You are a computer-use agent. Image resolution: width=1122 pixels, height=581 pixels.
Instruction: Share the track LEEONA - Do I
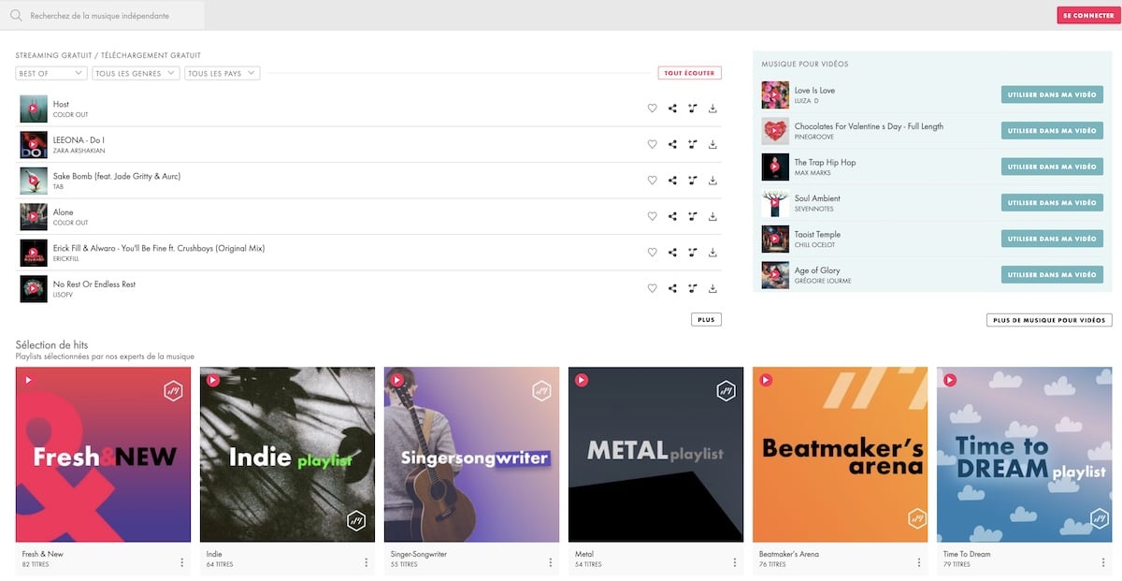coord(672,144)
